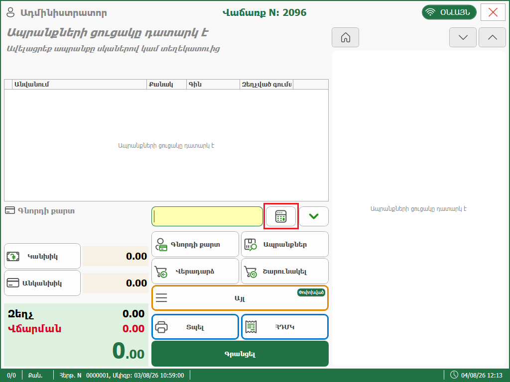510x382 pixels.
Task: Click the non-cash amount field showing 0.00
Action: click(x=116, y=283)
